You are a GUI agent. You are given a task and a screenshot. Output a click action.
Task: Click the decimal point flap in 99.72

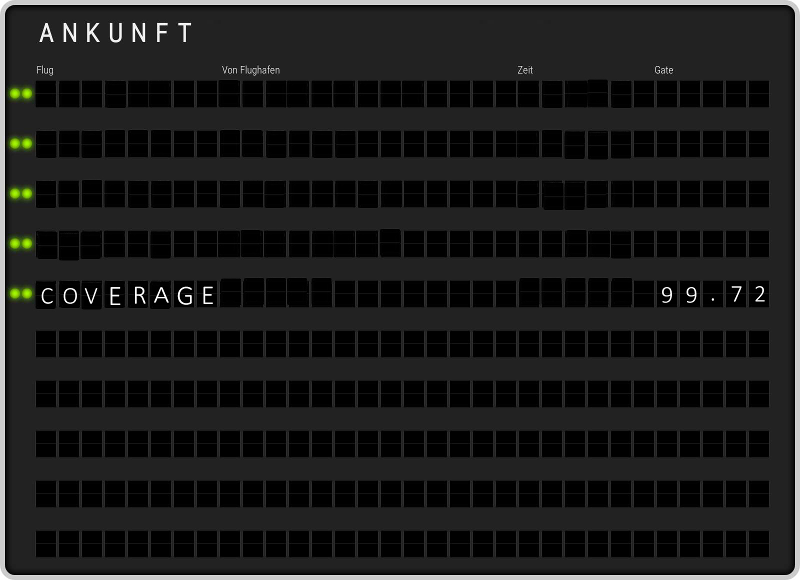(713, 294)
